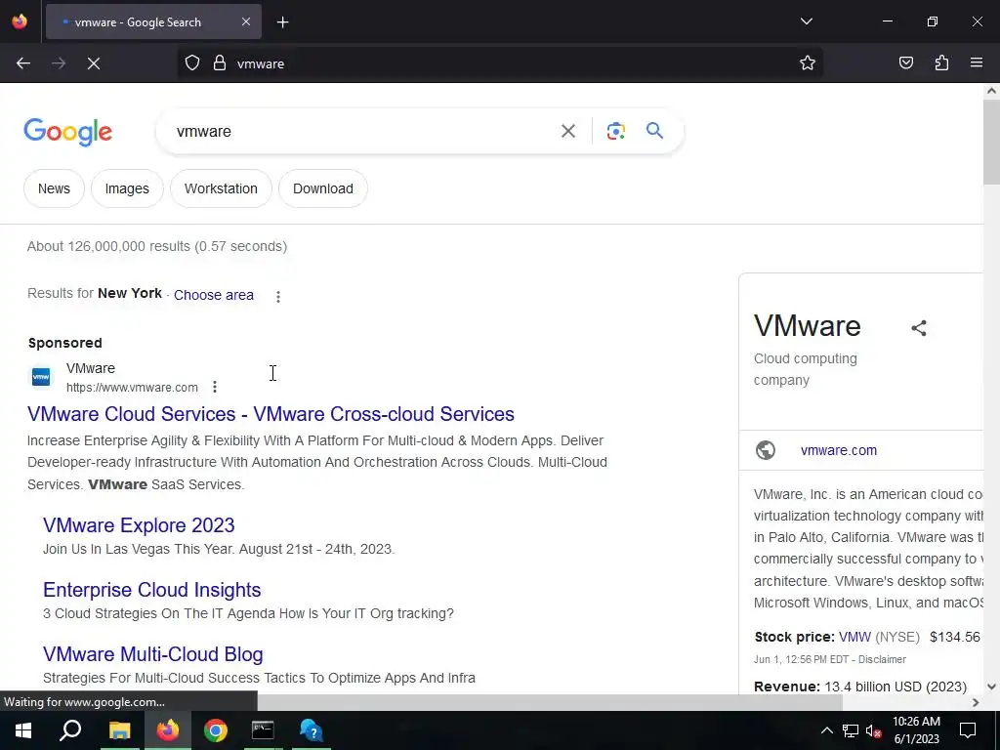Open File Explorer from the taskbar
This screenshot has width=1000, height=750.
(x=119, y=730)
